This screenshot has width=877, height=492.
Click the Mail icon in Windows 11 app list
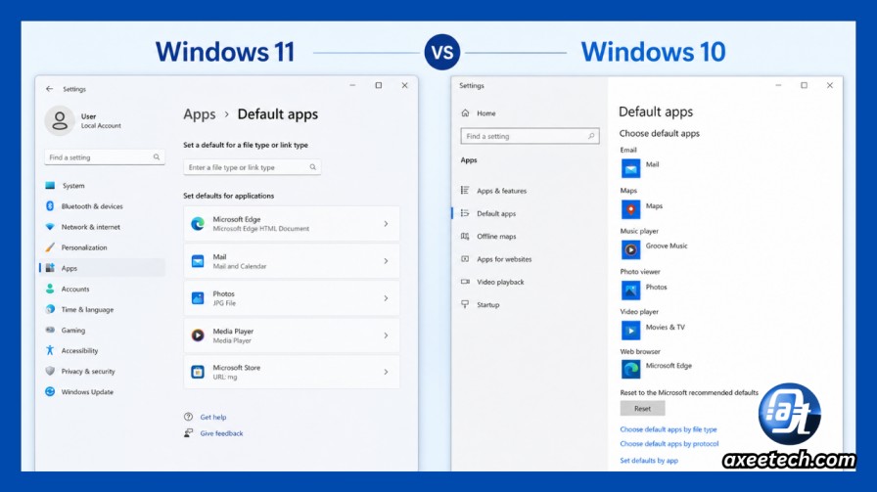coord(198,261)
